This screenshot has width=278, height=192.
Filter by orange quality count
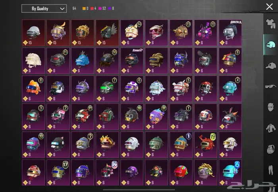85,8
